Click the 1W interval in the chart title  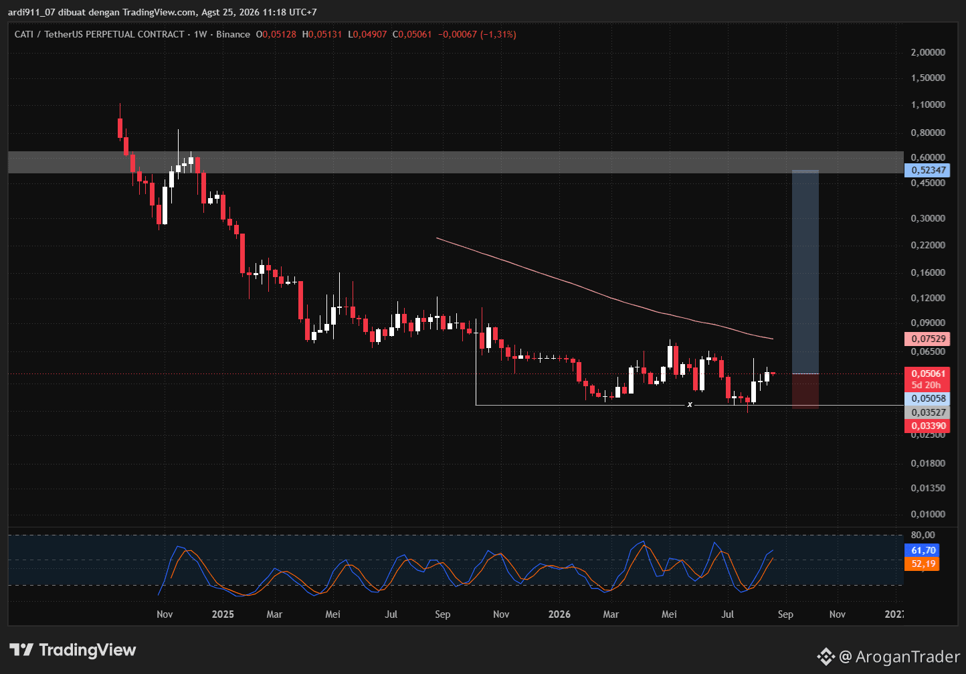coord(200,34)
